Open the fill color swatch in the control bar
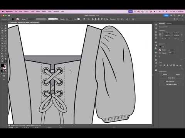 coord(13,19)
